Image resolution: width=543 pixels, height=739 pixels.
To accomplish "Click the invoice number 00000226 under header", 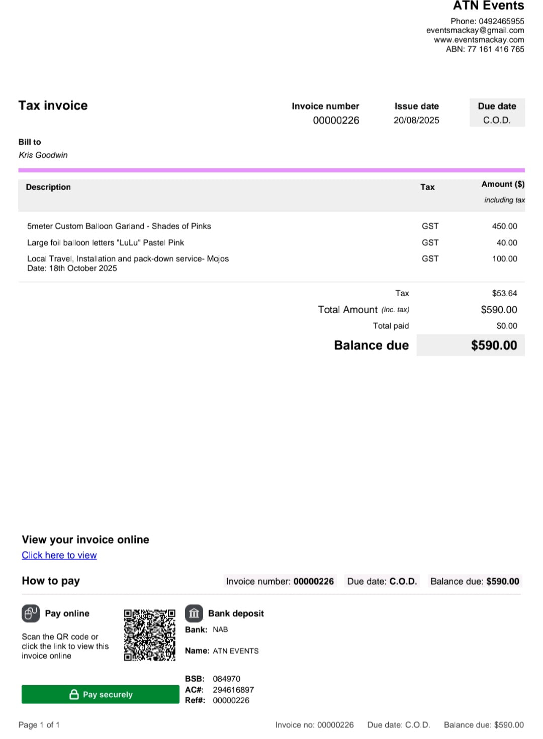I will pyautogui.click(x=336, y=120).
